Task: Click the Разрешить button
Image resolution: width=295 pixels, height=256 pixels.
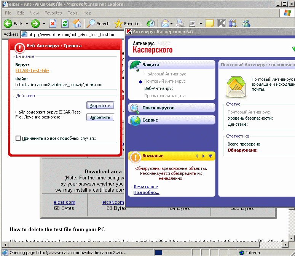Action: pos(100,106)
